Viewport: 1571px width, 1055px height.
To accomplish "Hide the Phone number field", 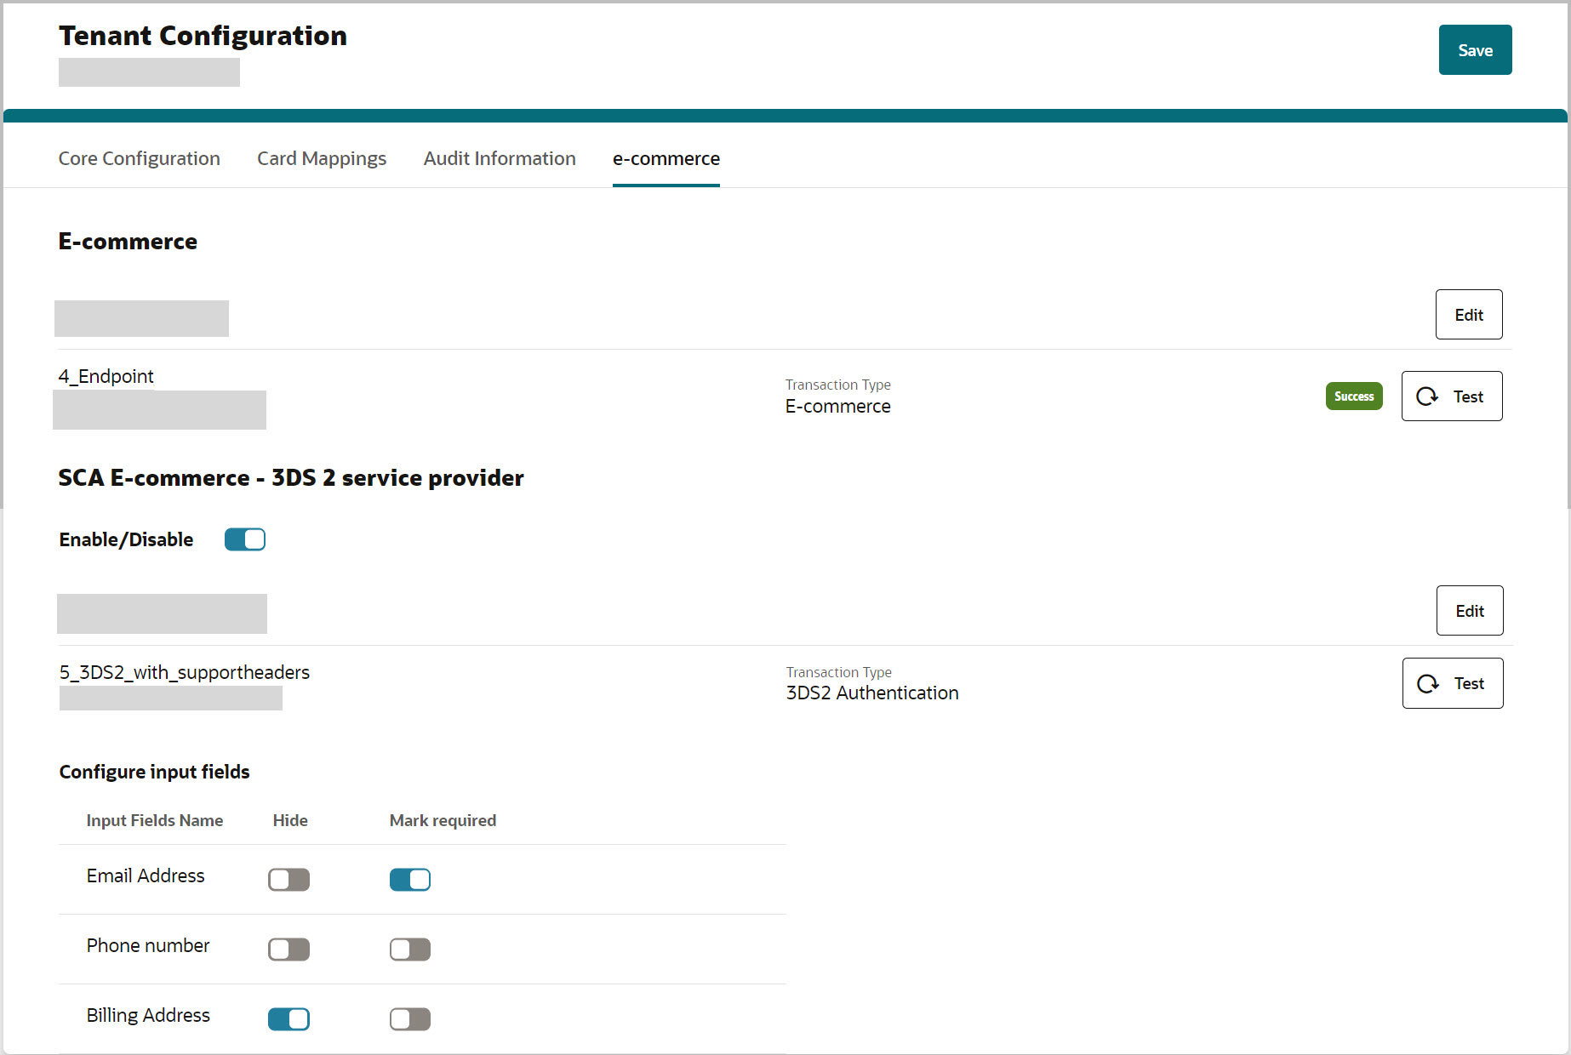I will pyautogui.click(x=288, y=949).
